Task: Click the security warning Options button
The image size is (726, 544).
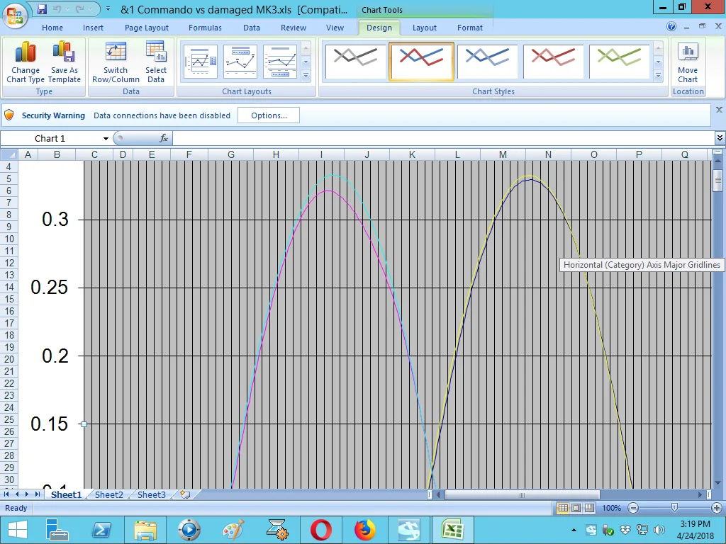Action: [269, 115]
